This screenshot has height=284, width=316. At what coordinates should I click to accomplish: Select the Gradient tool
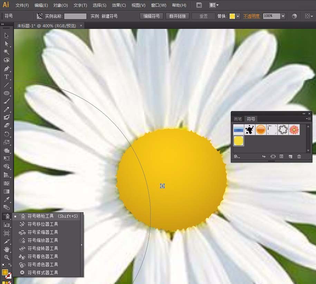(x=7, y=192)
